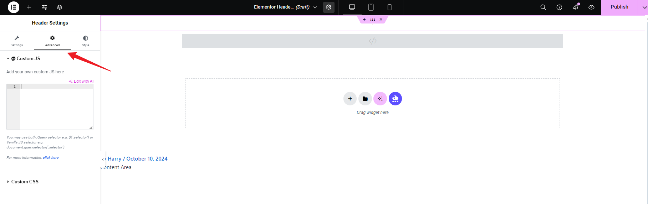Click the section edit dots handle

click(373, 20)
